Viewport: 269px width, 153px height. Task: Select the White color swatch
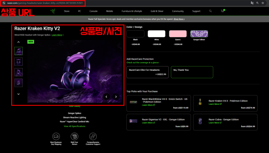point(157,34)
